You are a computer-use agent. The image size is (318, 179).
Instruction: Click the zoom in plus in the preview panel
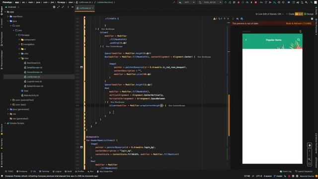coord(310,151)
